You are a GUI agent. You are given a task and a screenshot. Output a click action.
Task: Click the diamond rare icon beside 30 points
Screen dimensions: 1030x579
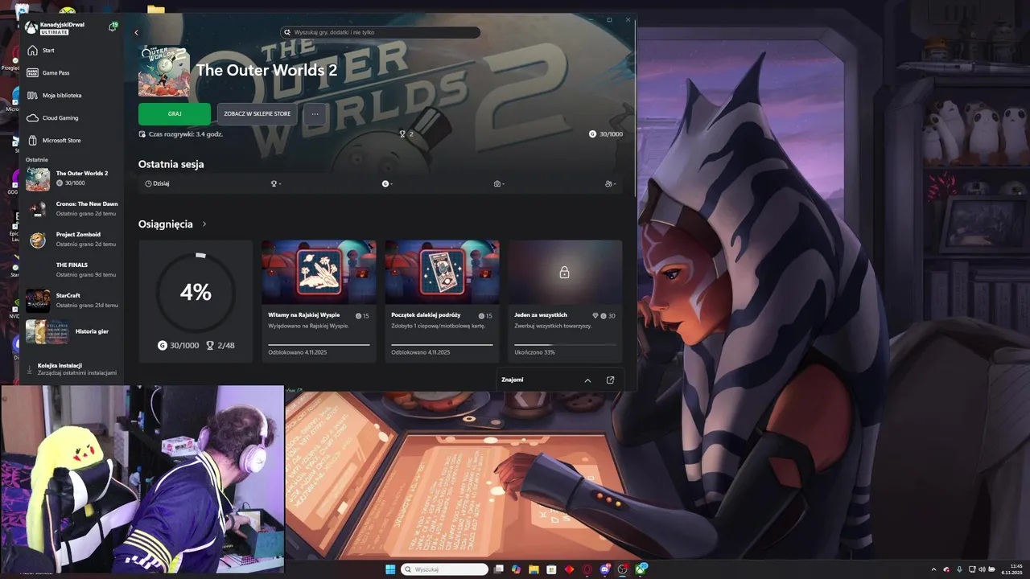[x=595, y=316]
